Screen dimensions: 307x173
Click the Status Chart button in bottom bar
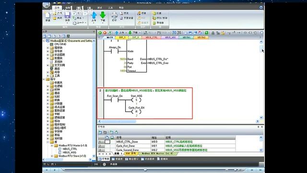[x=148, y=159]
